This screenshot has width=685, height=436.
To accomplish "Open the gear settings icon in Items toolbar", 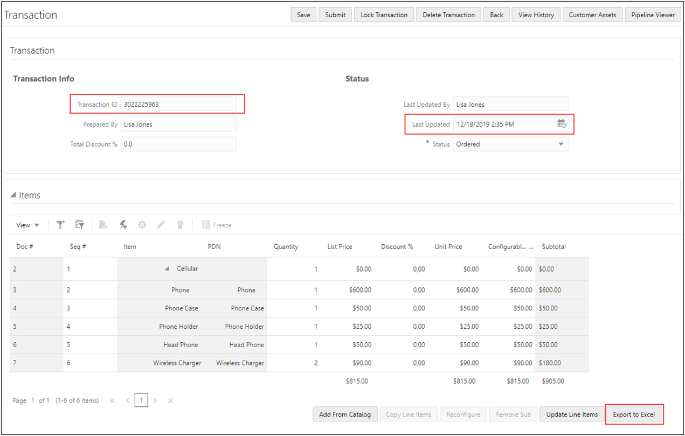I will 141,225.
